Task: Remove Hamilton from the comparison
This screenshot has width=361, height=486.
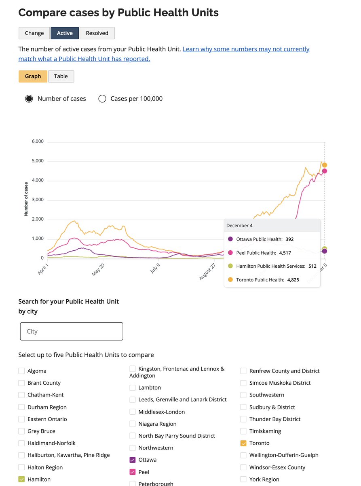Action: (21, 479)
